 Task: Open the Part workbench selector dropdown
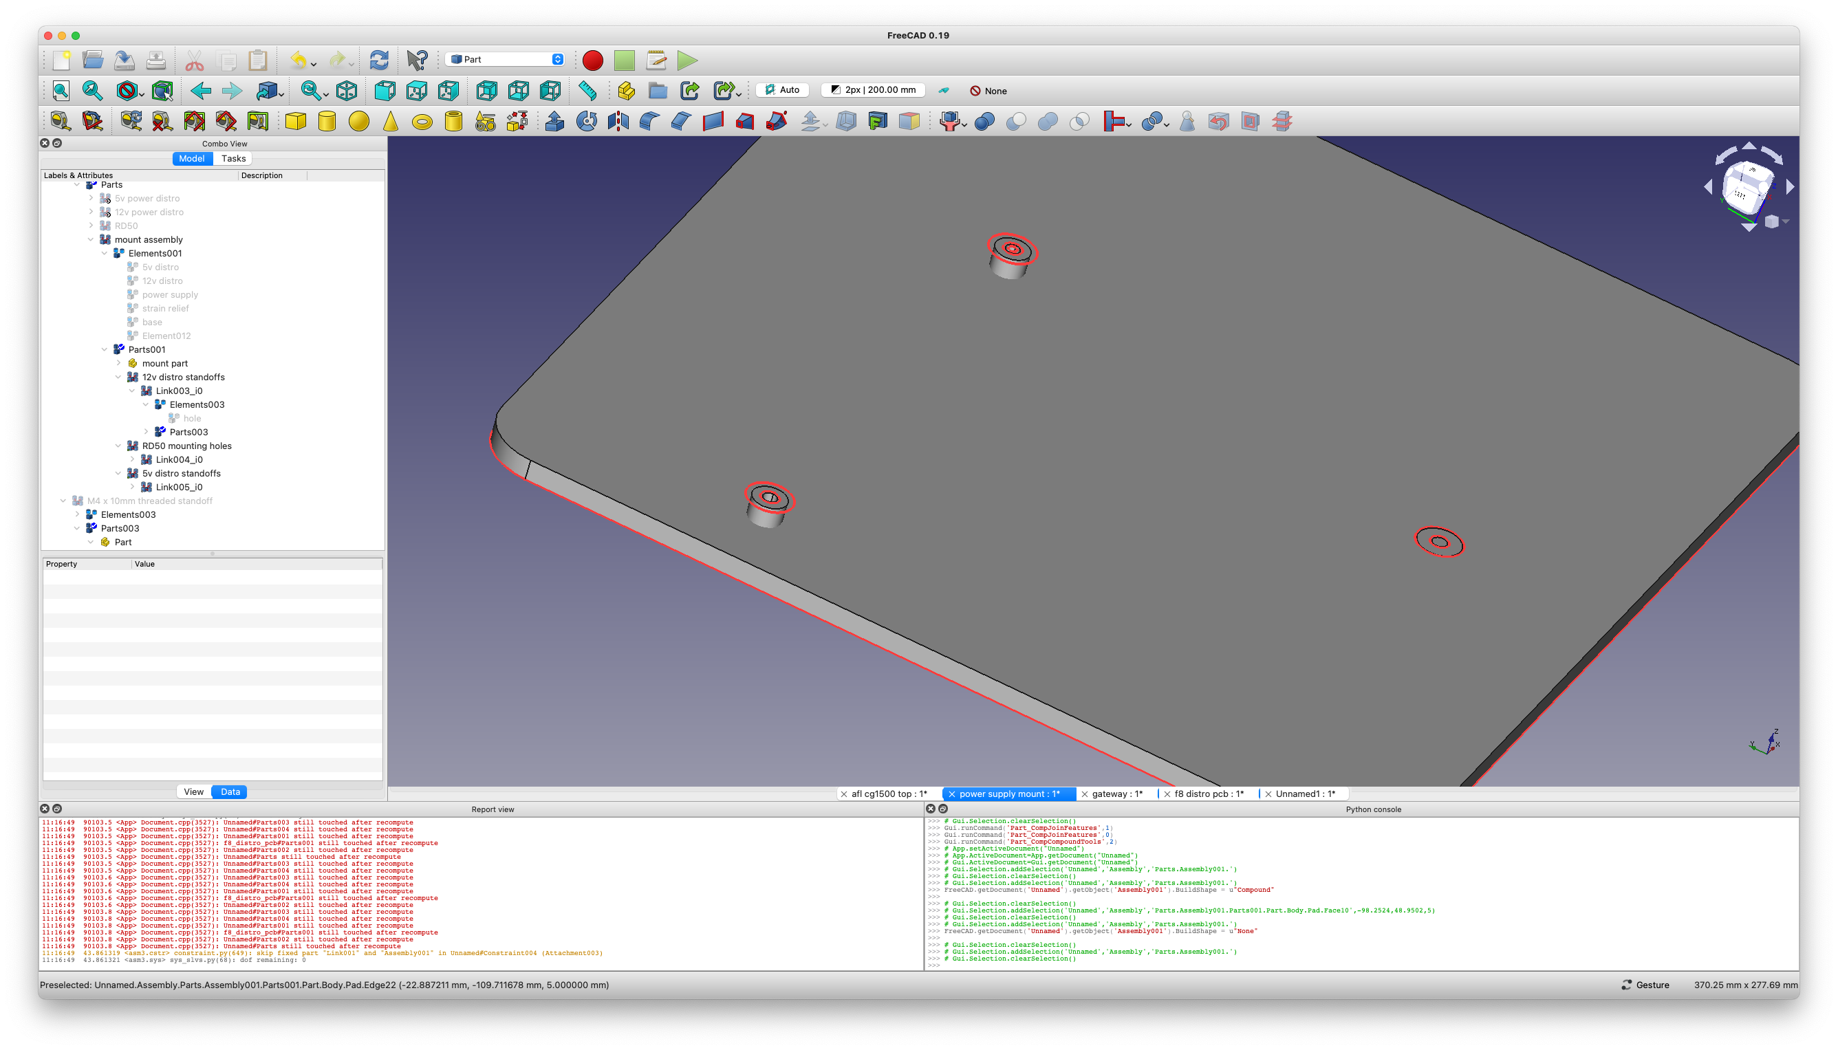(505, 59)
